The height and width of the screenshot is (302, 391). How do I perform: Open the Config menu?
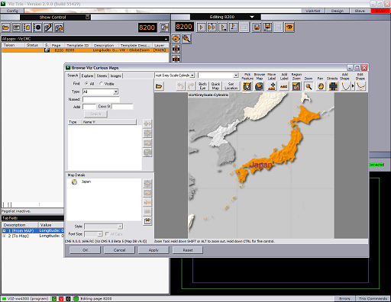[12, 11]
